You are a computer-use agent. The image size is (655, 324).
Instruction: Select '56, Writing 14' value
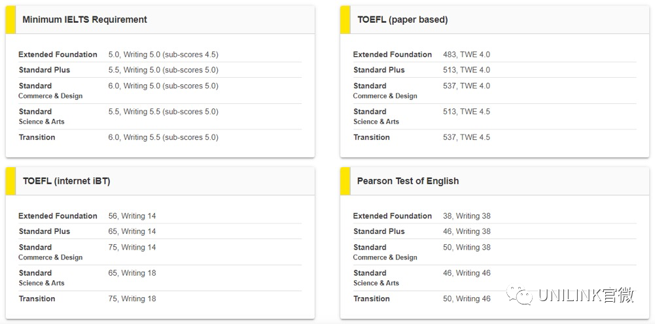[132, 216]
